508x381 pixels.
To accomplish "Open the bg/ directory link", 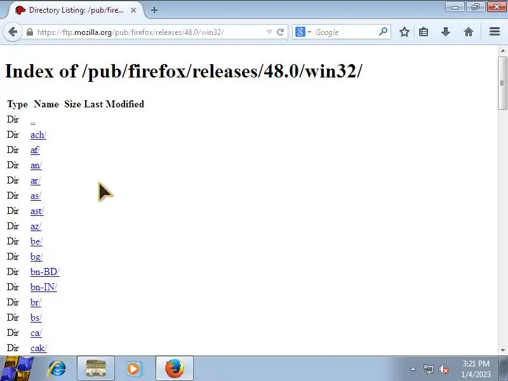I will click(36, 257).
